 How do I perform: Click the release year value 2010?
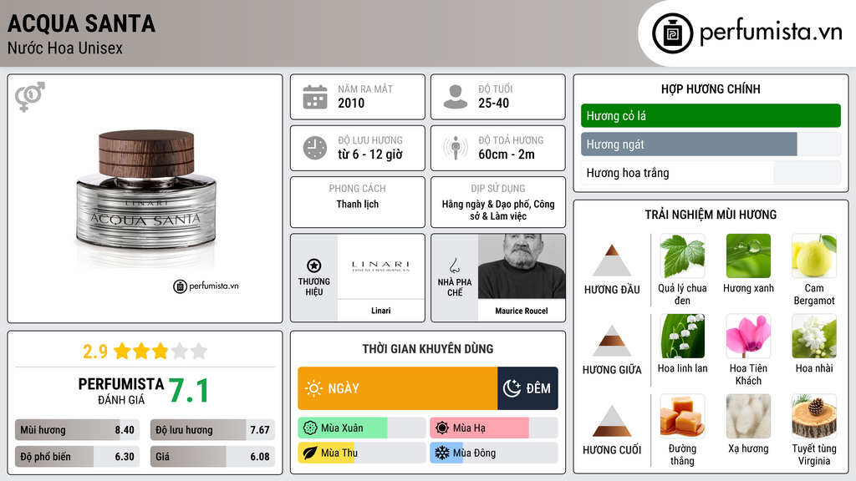tap(351, 103)
